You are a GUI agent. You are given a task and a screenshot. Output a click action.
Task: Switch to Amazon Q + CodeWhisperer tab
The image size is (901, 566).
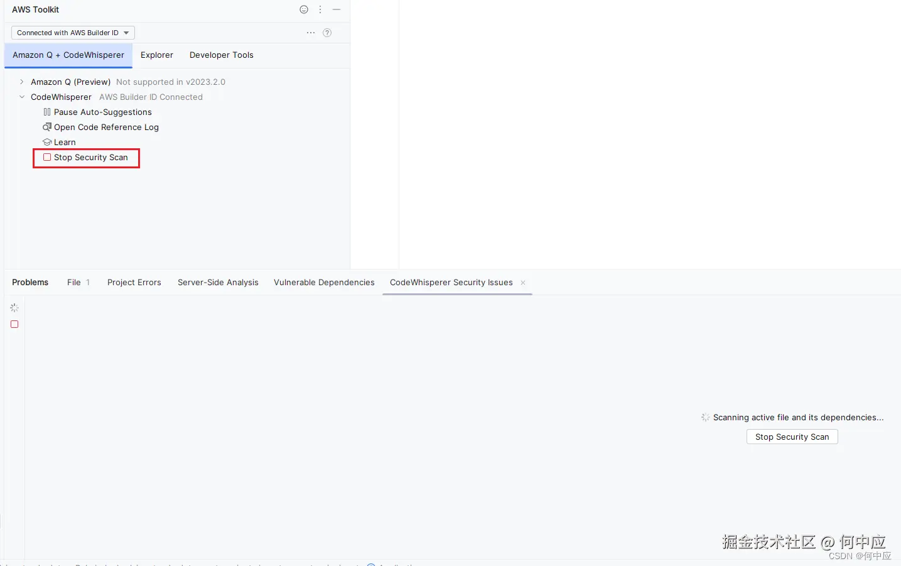(68, 55)
